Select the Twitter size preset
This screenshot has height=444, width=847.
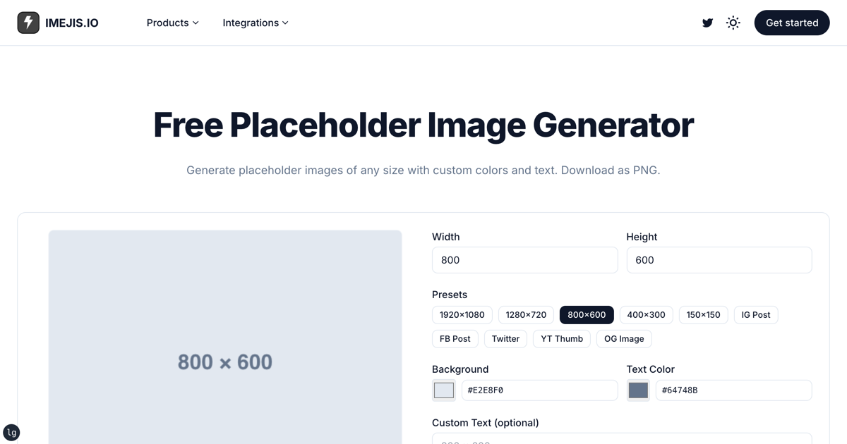coord(505,338)
